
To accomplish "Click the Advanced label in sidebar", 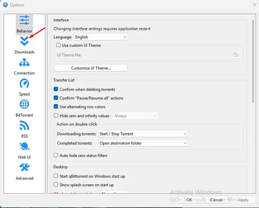I will pyautogui.click(x=24, y=178).
